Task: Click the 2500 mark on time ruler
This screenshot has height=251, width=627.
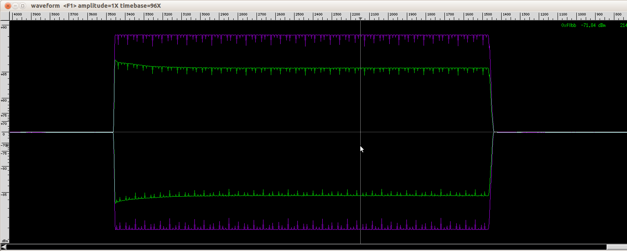Action: point(299,15)
